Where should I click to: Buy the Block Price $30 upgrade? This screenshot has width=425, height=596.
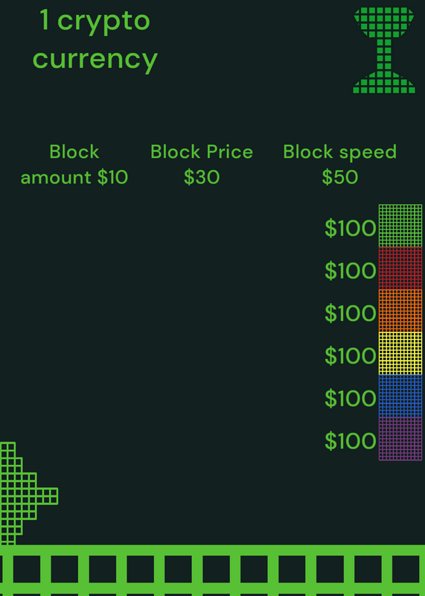pyautogui.click(x=202, y=165)
